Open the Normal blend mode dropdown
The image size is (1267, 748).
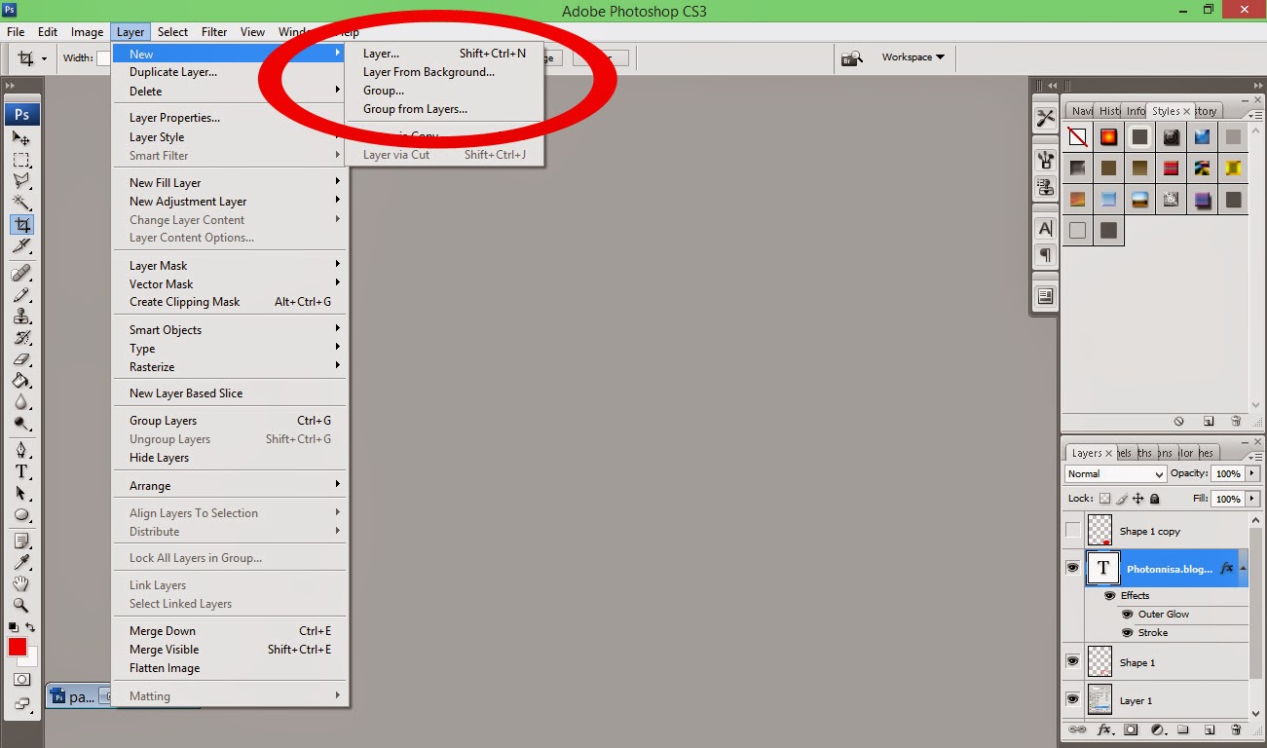[1115, 474]
